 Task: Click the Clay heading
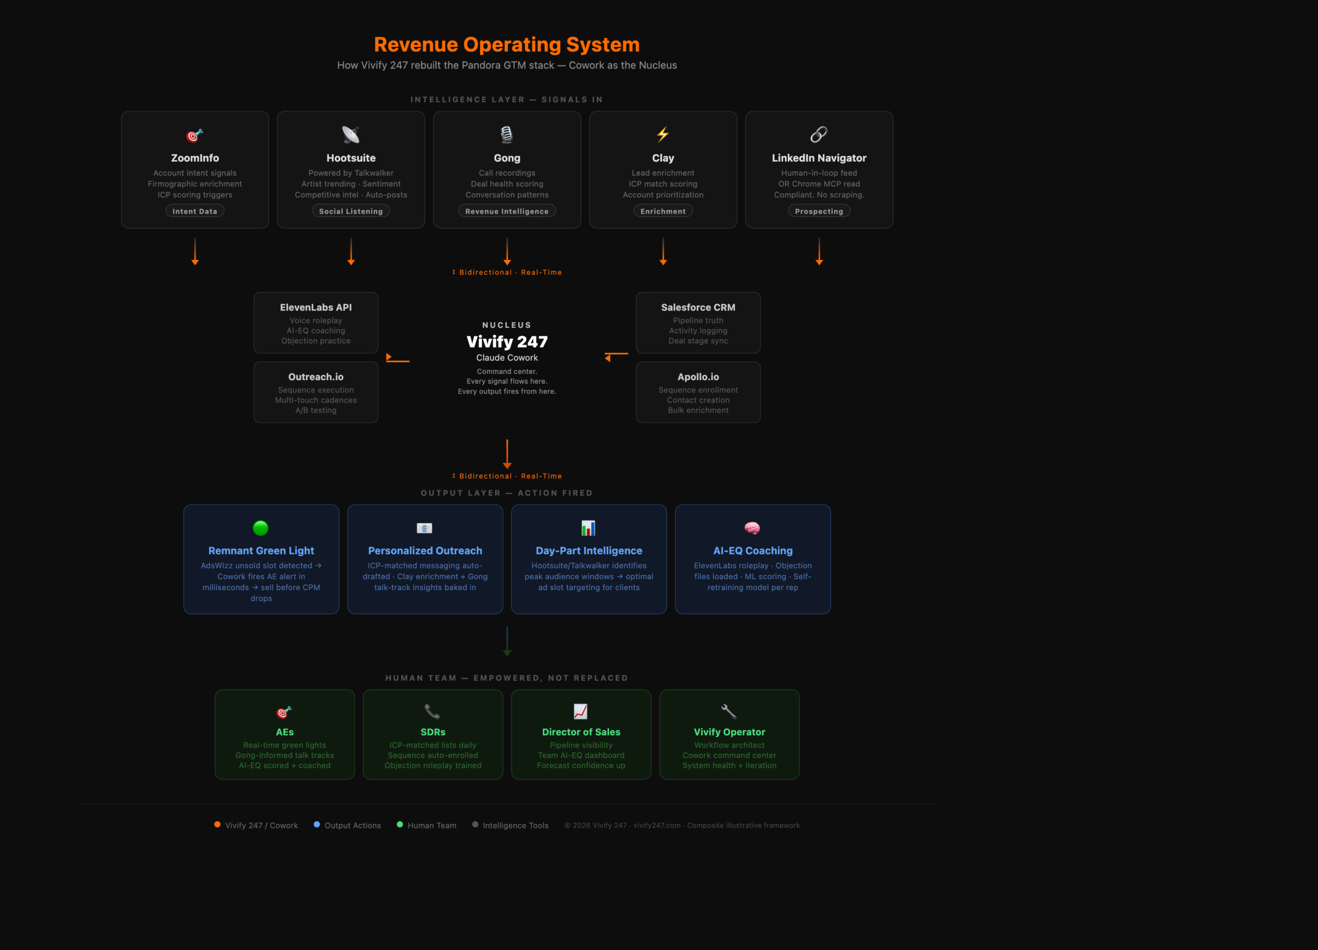pos(663,158)
